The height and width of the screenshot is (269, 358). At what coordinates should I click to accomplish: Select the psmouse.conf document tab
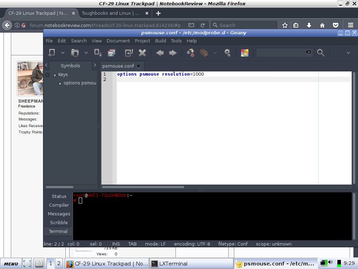[x=118, y=66]
